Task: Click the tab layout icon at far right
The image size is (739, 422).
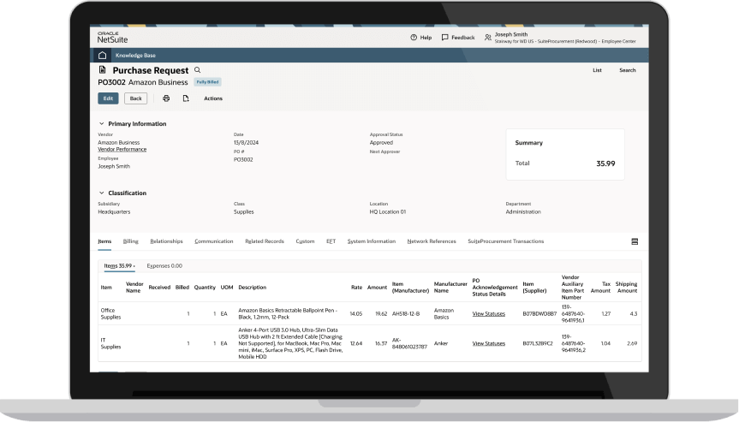Action: 635,241
